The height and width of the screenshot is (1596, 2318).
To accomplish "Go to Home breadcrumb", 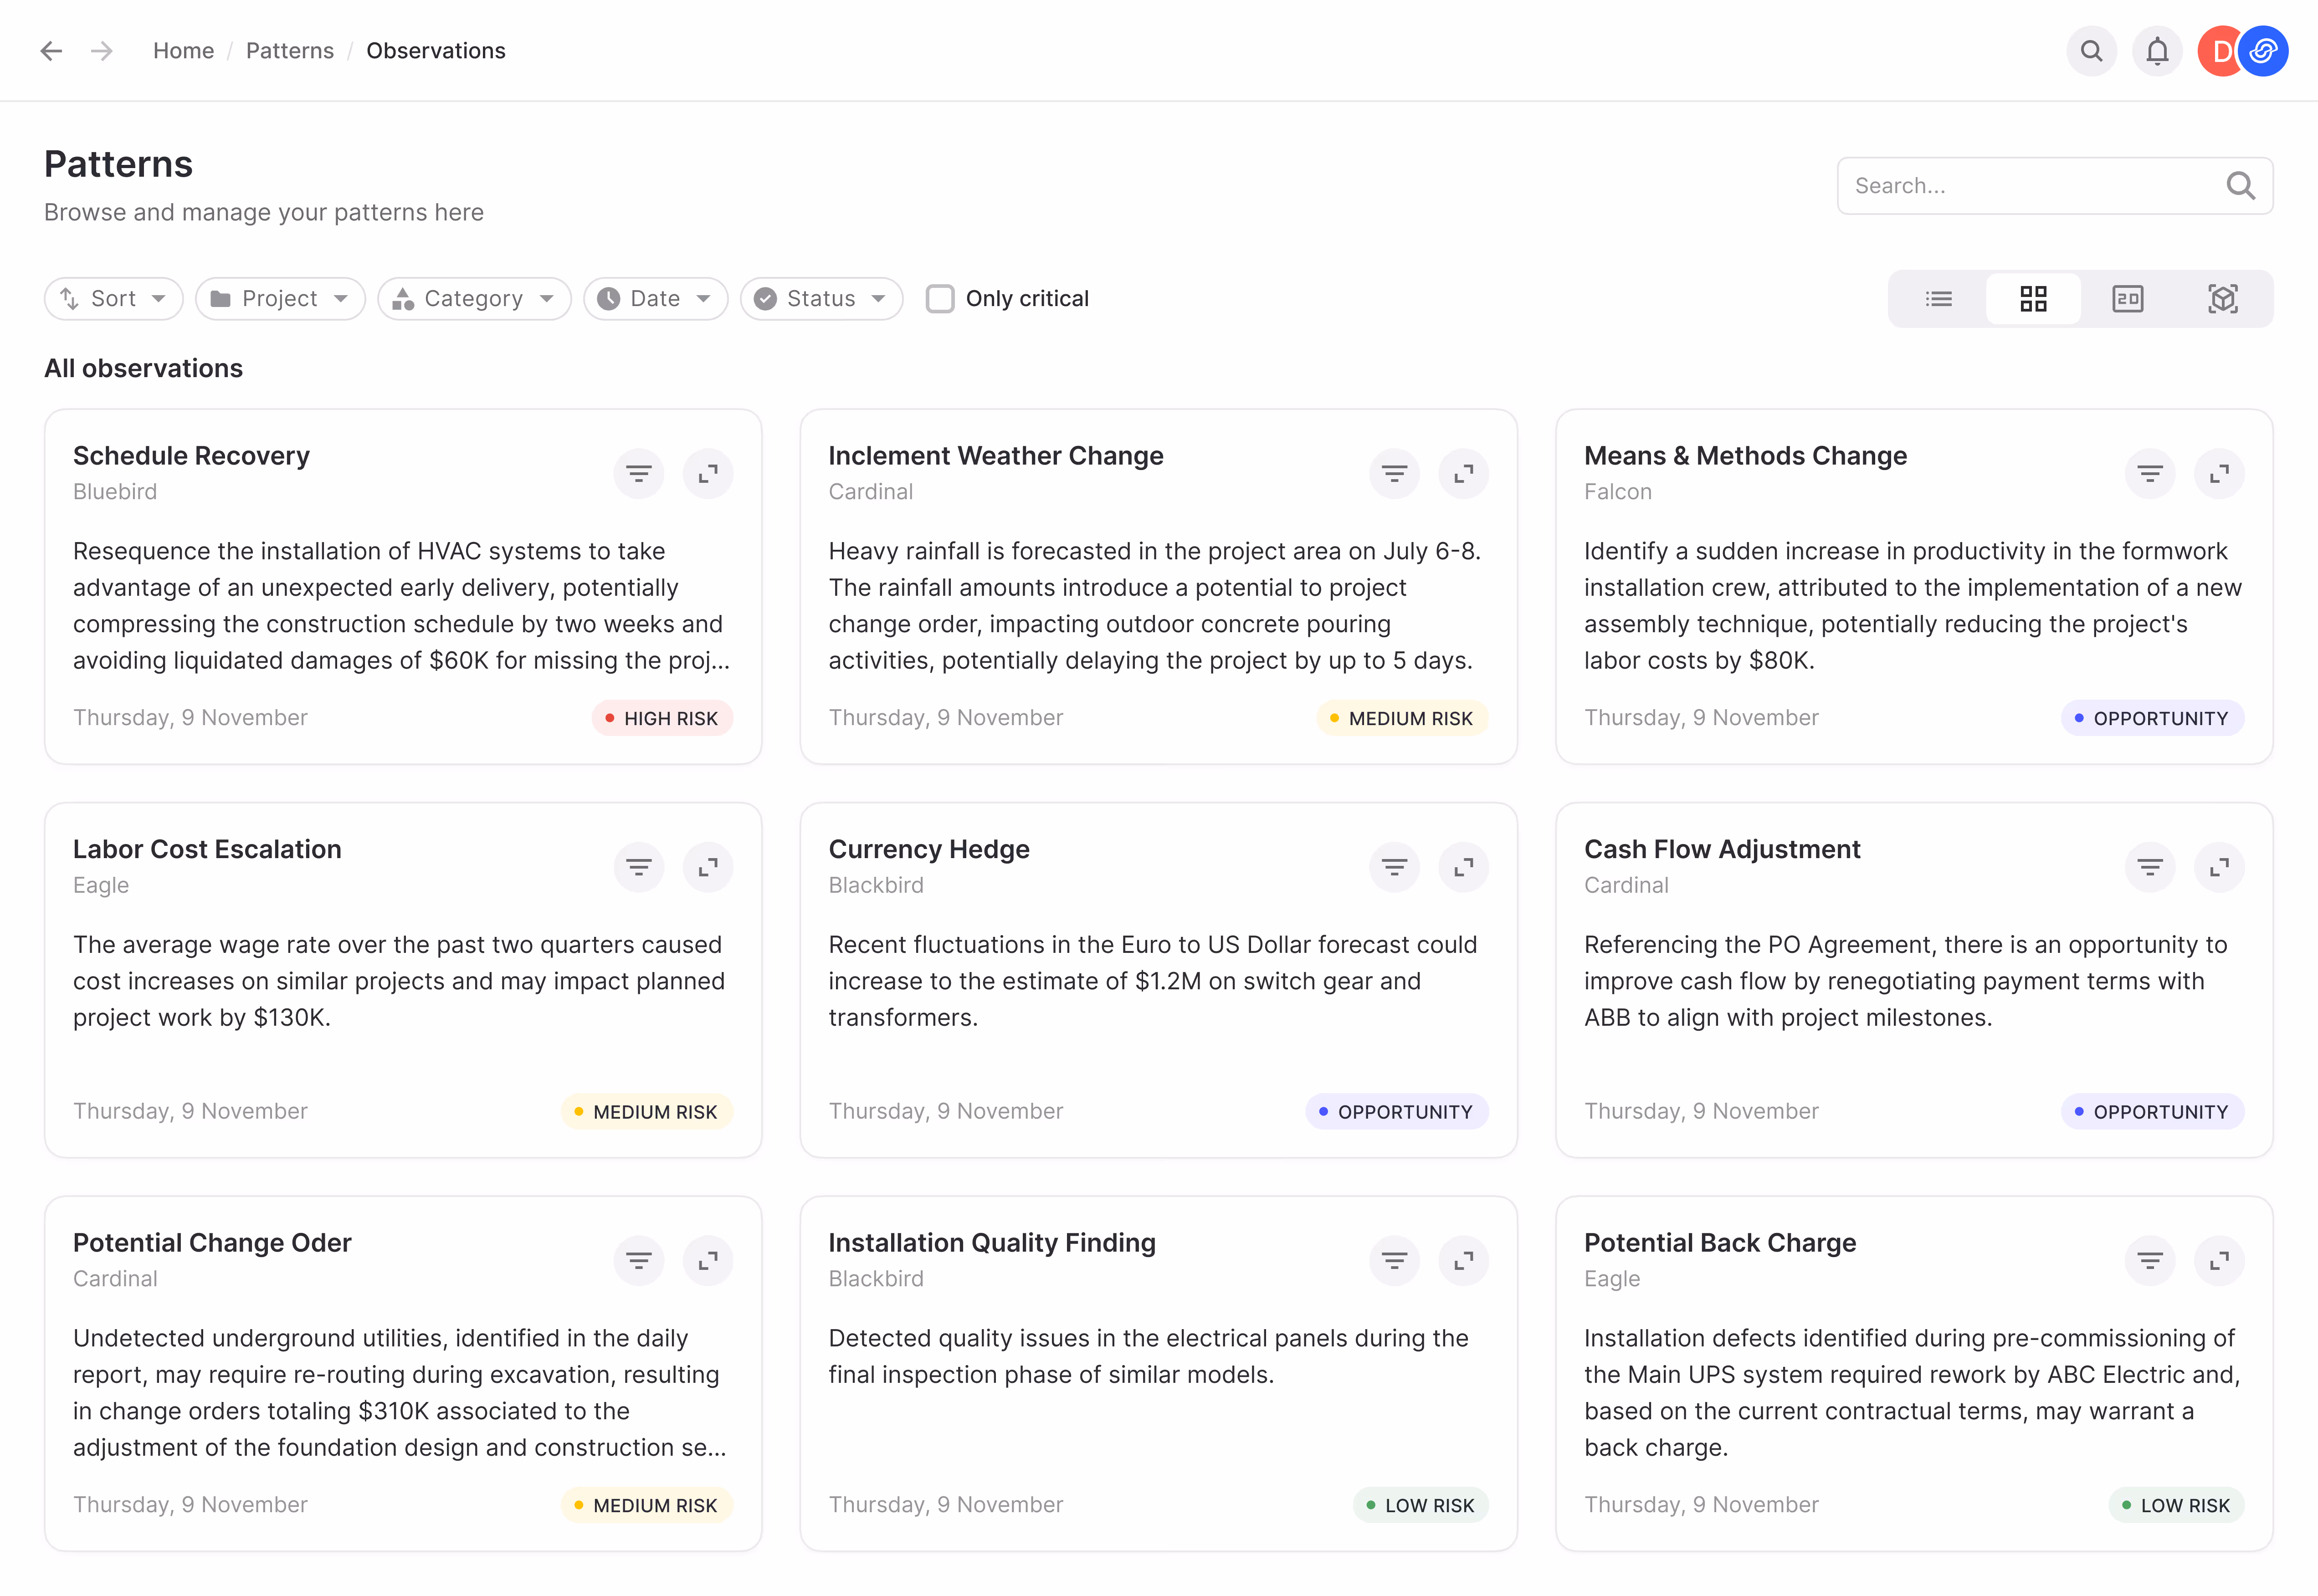I will pos(183,50).
